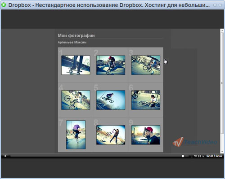The image size is (225, 179).
Task: Open the gallery photo thumbnail numbered 3
Action: click(x=146, y=65)
